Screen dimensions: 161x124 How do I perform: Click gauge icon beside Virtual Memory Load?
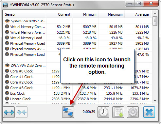click(7, 38)
